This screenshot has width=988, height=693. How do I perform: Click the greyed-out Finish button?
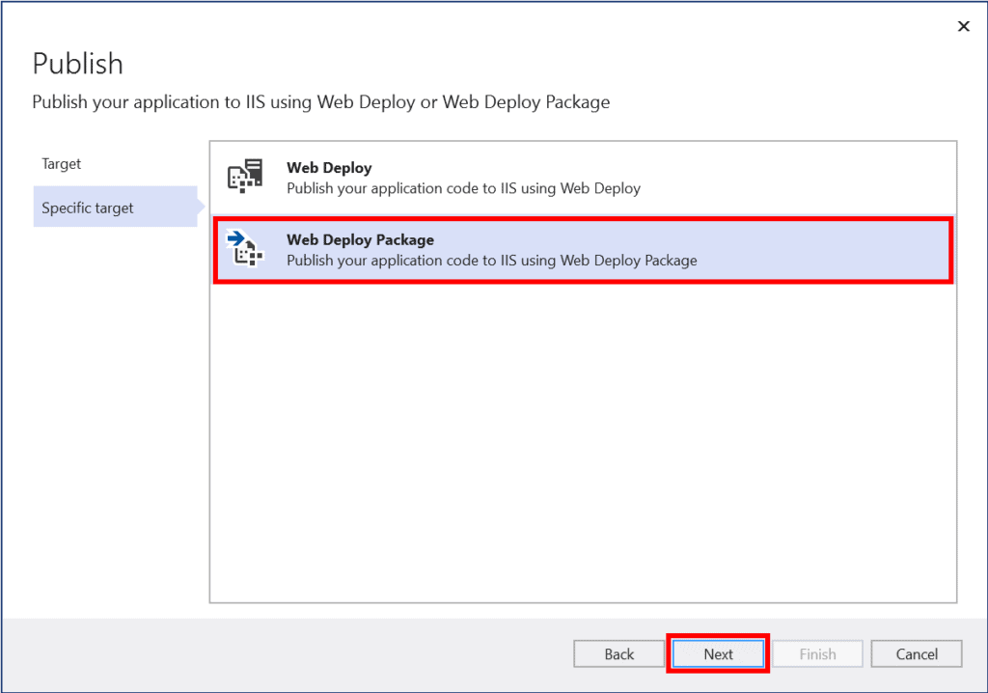(817, 653)
